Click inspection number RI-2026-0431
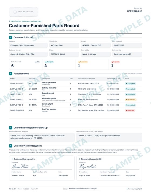The height and width of the screenshot is (195, 151). coord(113,84)
